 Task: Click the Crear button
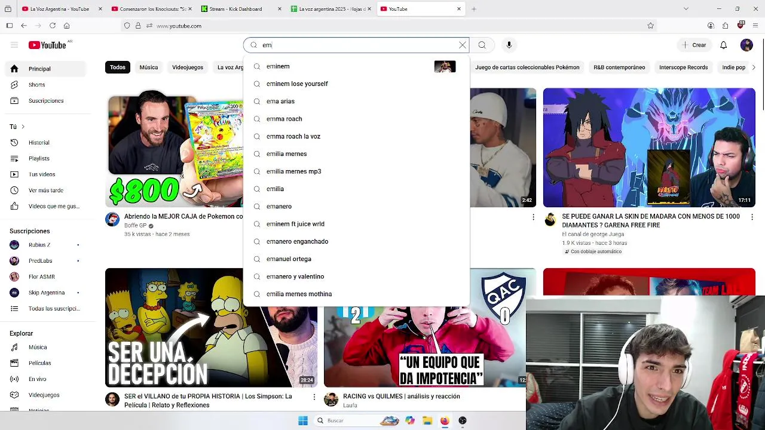click(x=694, y=45)
